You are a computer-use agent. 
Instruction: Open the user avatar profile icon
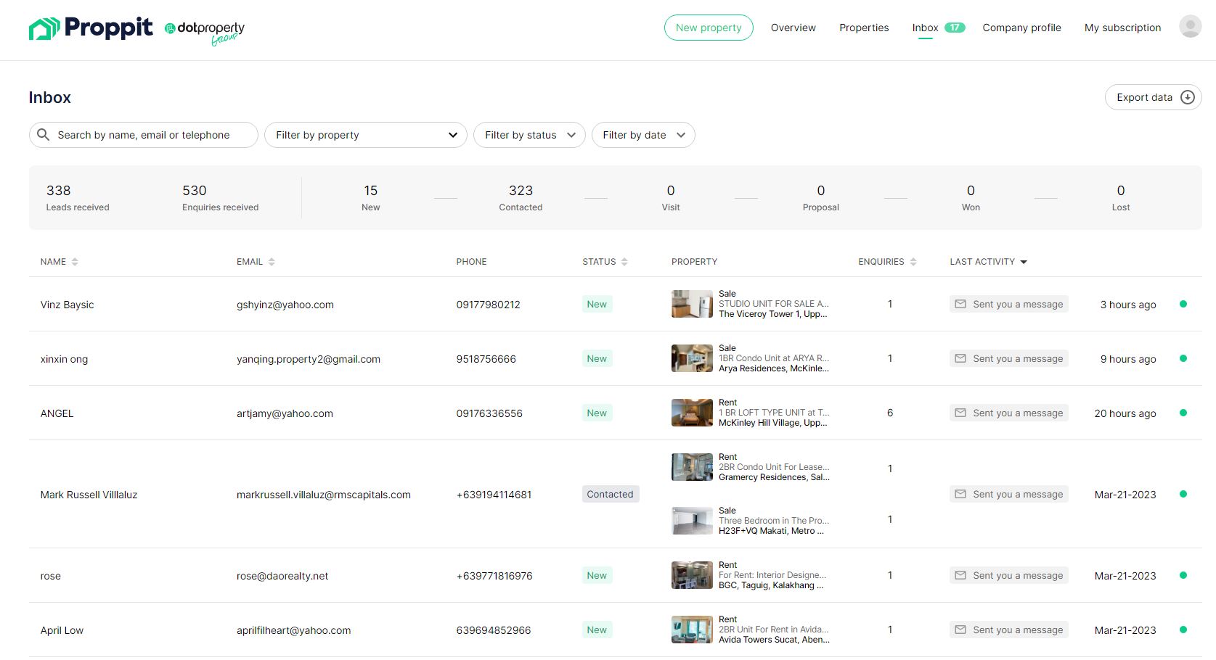tap(1190, 27)
